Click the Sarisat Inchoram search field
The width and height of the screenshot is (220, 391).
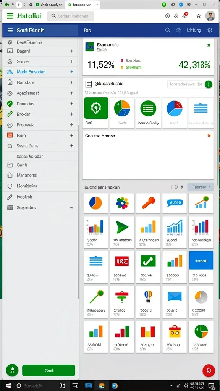coord(71,16)
